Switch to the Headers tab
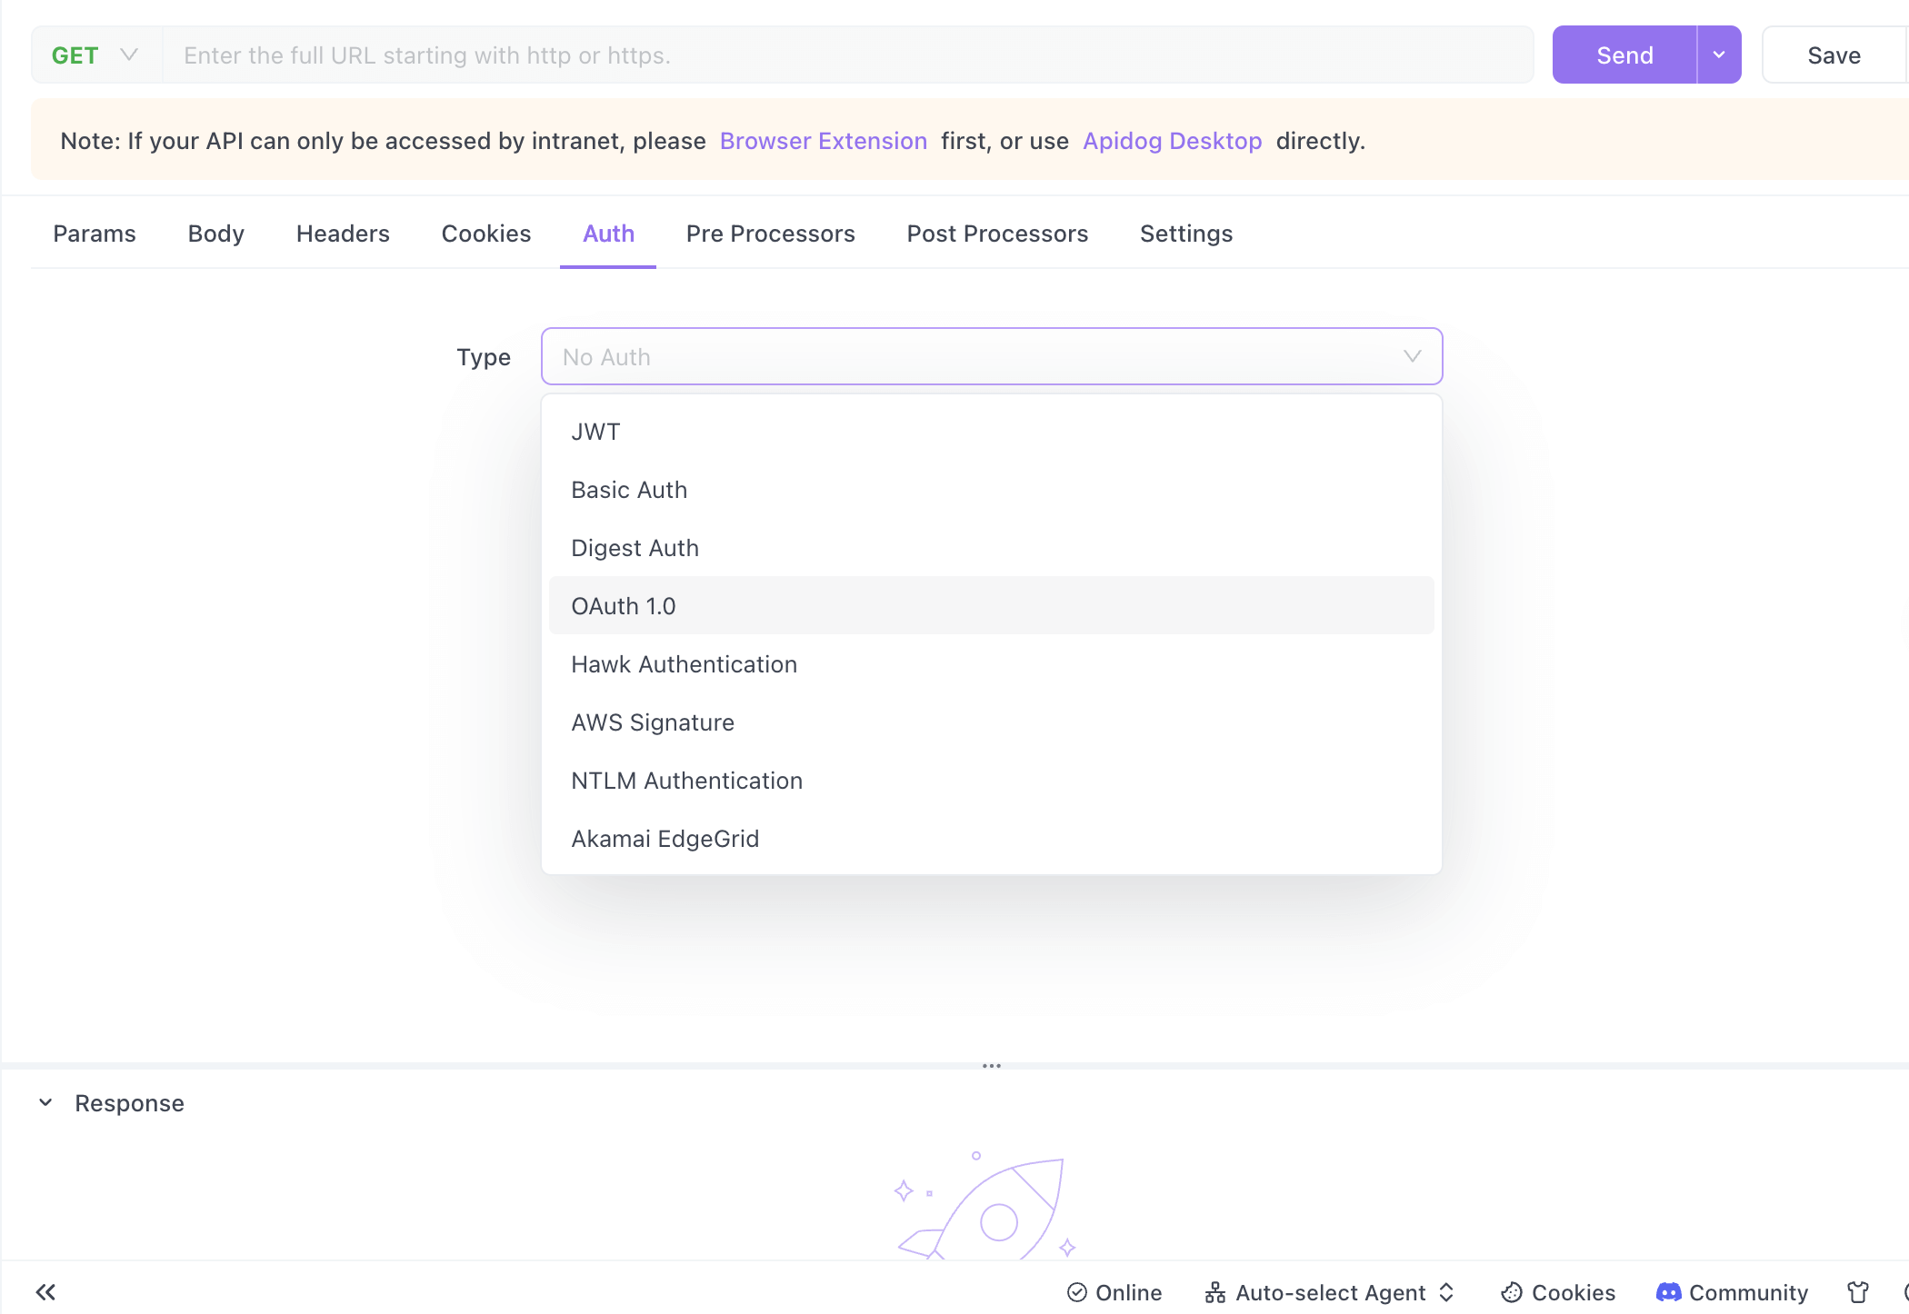1909x1314 pixels. coord(343,234)
